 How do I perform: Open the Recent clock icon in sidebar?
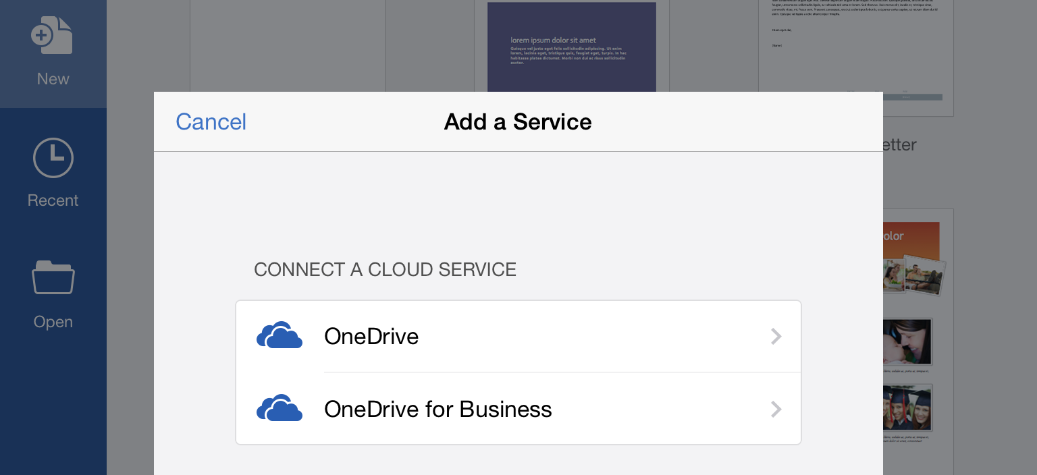(53, 158)
